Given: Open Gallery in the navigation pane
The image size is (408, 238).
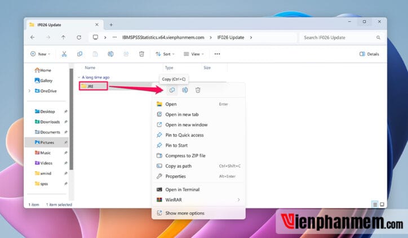Looking at the screenshot, I should [43, 80].
